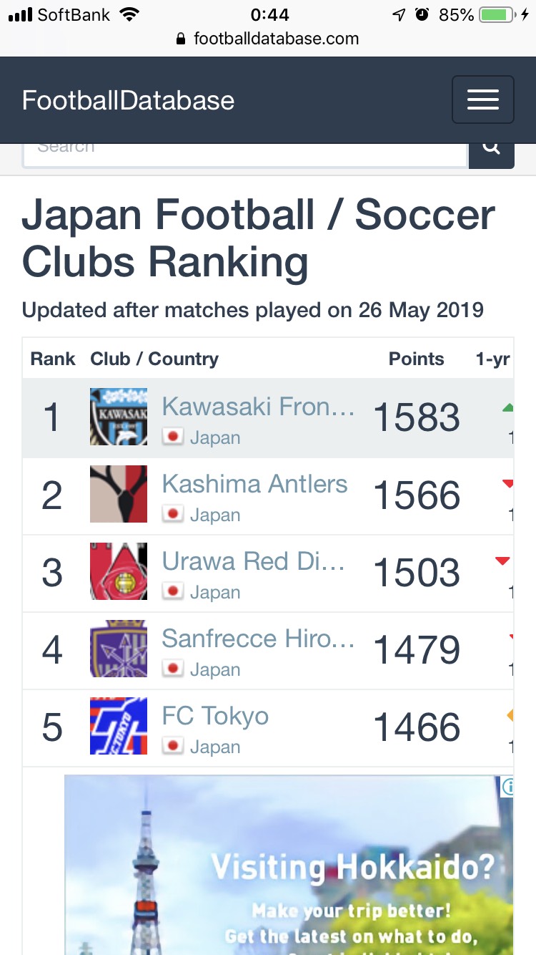Click the ad info icon
This screenshot has width=536, height=955.
click(507, 787)
